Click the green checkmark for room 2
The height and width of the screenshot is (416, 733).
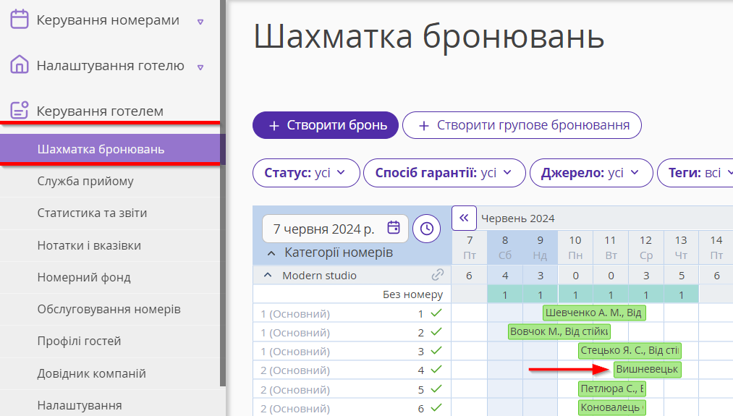point(436,332)
